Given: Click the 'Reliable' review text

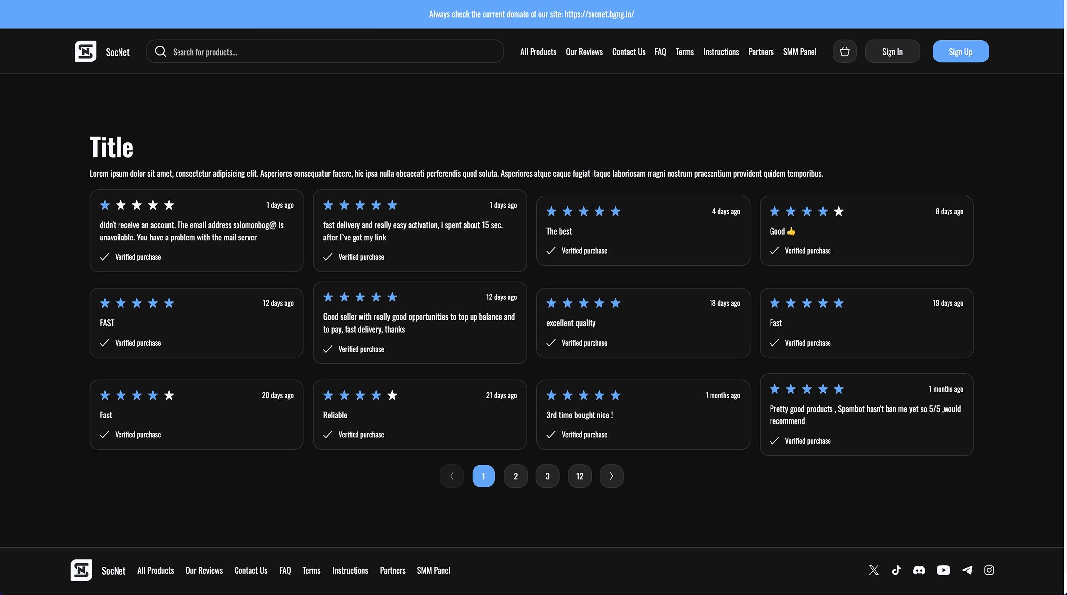Looking at the screenshot, I should click(x=335, y=415).
